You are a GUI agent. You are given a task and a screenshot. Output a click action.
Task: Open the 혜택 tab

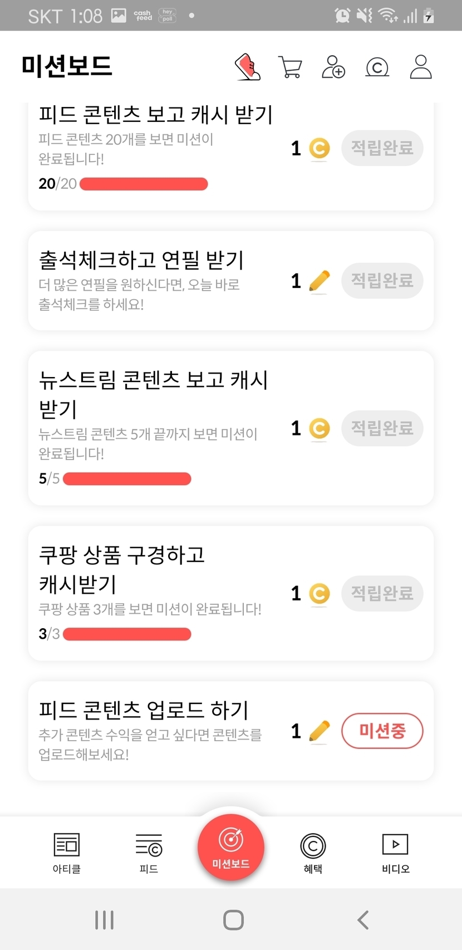313,852
